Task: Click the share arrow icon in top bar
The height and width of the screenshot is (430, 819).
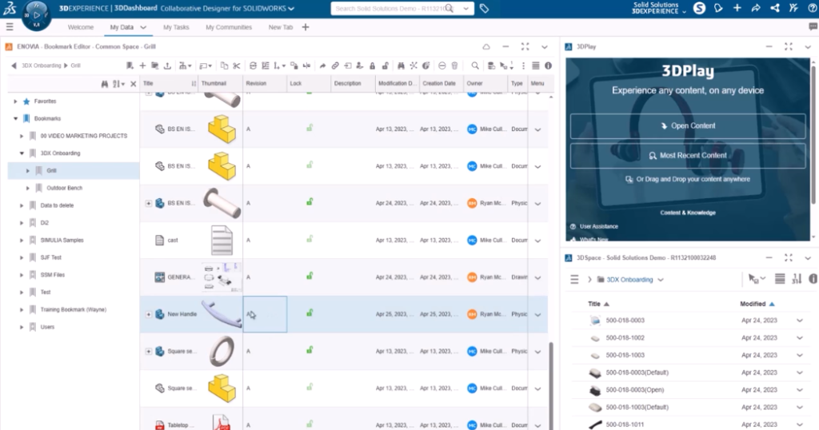Action: pyautogui.click(x=756, y=8)
